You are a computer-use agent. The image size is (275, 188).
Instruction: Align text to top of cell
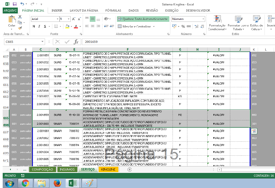(x=87, y=19)
